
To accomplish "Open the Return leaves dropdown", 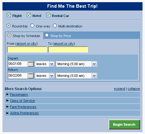I will [x=45, y=76].
